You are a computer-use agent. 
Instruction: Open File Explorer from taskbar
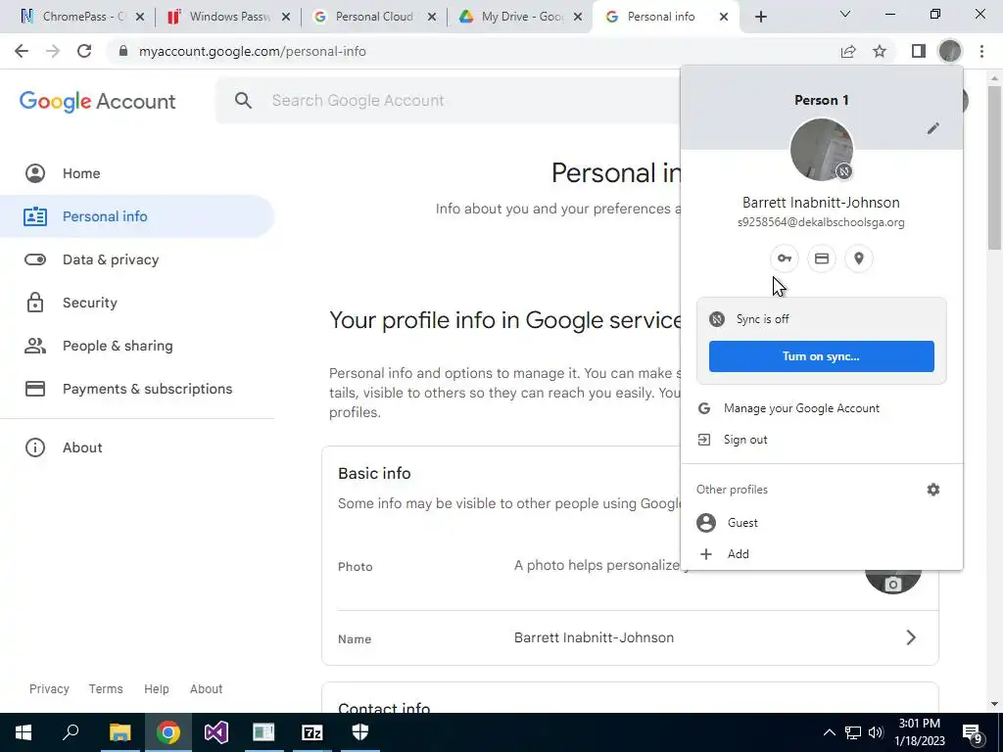[x=119, y=732]
